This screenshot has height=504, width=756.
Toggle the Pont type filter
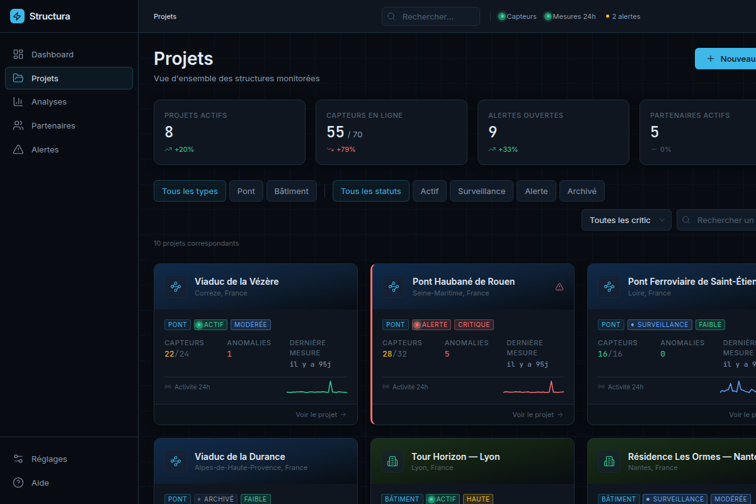point(246,191)
